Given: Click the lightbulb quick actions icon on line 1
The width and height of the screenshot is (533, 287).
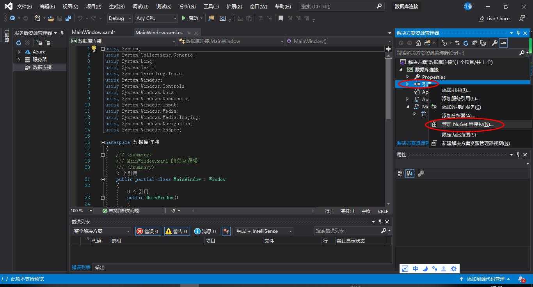Looking at the screenshot, I should pyautogui.click(x=94, y=49).
